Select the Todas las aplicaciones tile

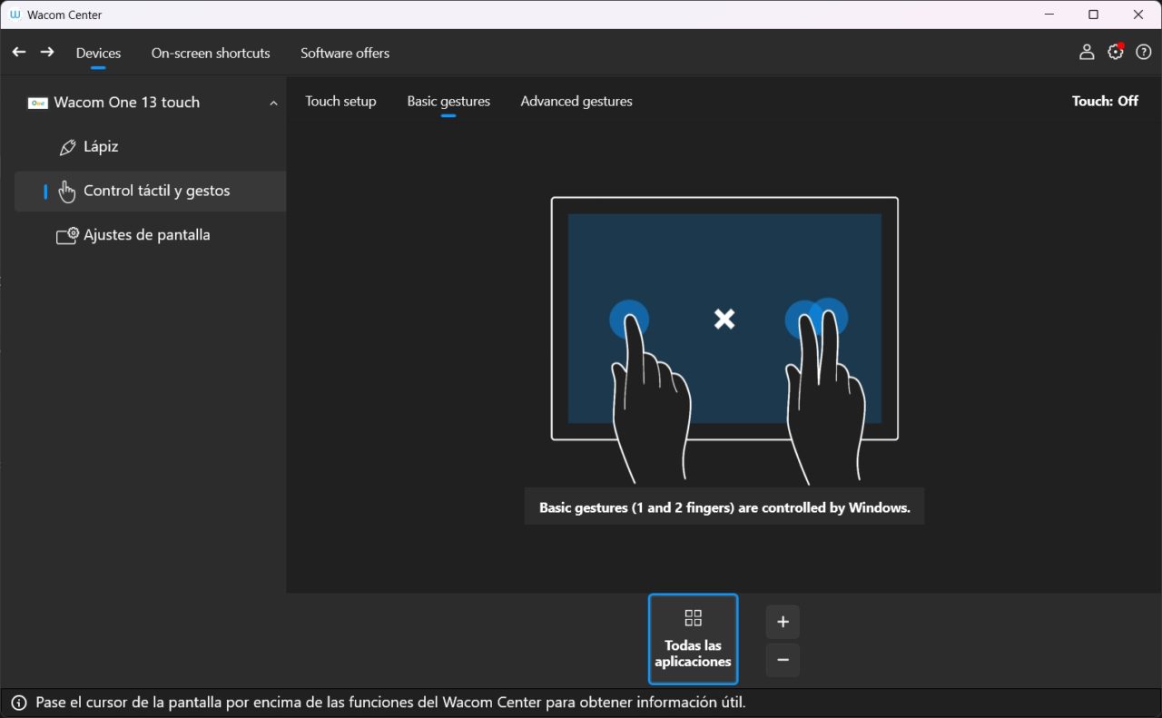pos(693,639)
